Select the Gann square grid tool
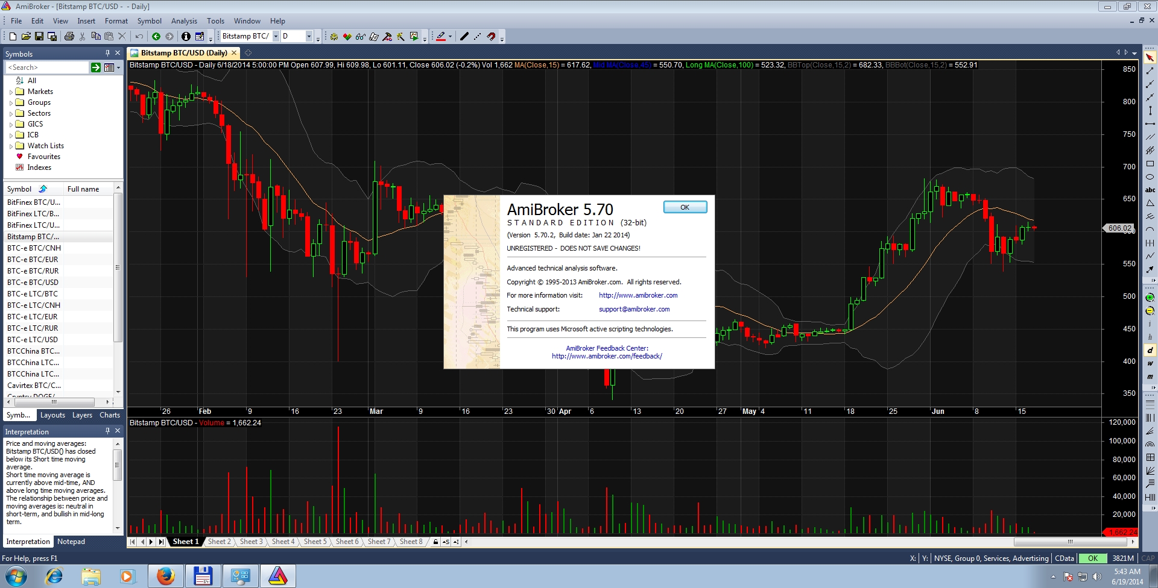The height and width of the screenshot is (588, 1158). (x=1150, y=457)
